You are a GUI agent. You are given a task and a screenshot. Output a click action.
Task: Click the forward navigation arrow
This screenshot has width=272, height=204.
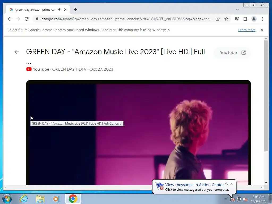[x=18, y=19]
